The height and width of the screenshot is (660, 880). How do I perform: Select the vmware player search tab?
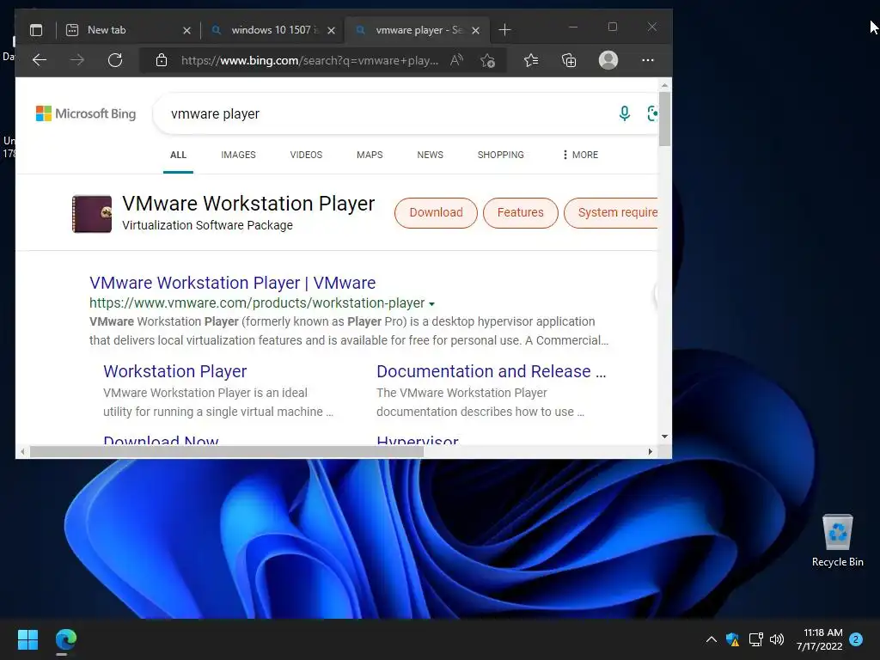pyautogui.click(x=419, y=30)
